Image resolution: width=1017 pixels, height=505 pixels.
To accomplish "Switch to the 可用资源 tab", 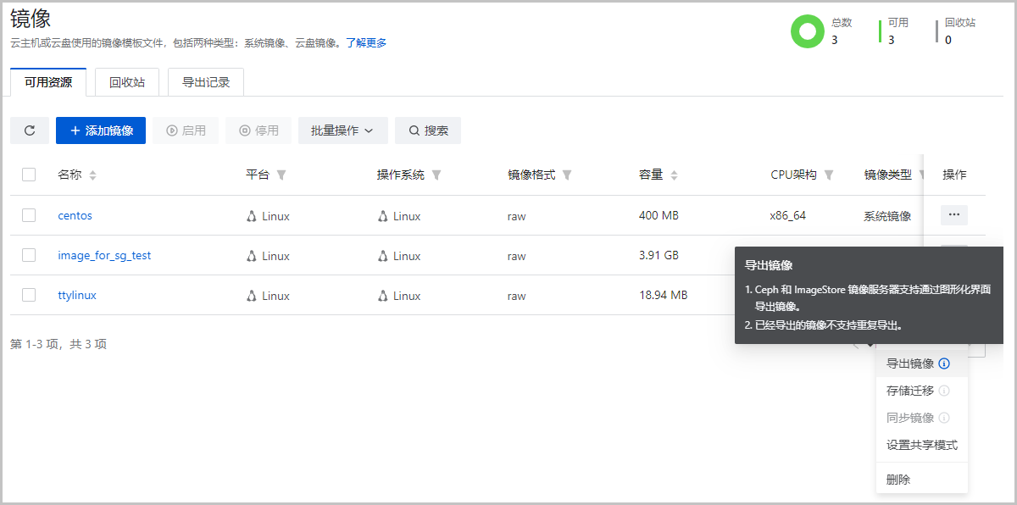I will click(x=48, y=82).
